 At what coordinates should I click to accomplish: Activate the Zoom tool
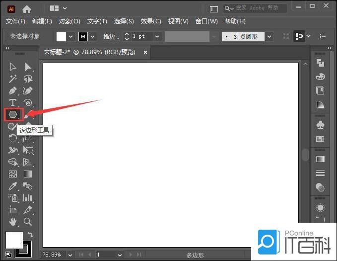28,222
